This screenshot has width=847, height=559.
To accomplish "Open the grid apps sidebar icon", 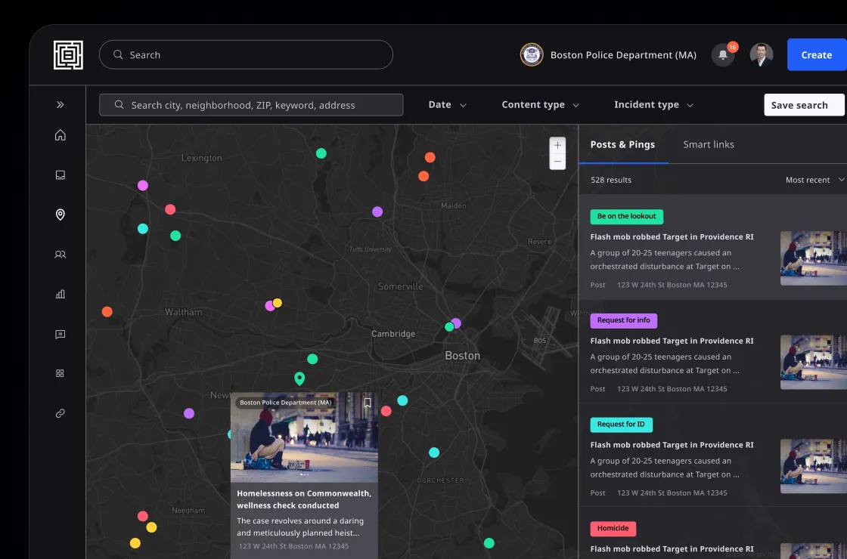I will (60, 373).
